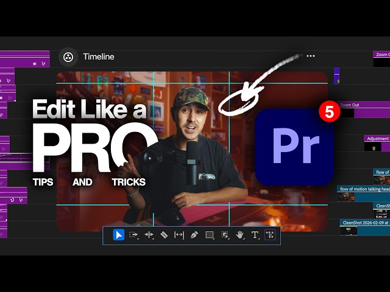The height and width of the screenshot is (292, 390).
Task: Open the three-dots Timeline options menu
Action: (x=311, y=56)
